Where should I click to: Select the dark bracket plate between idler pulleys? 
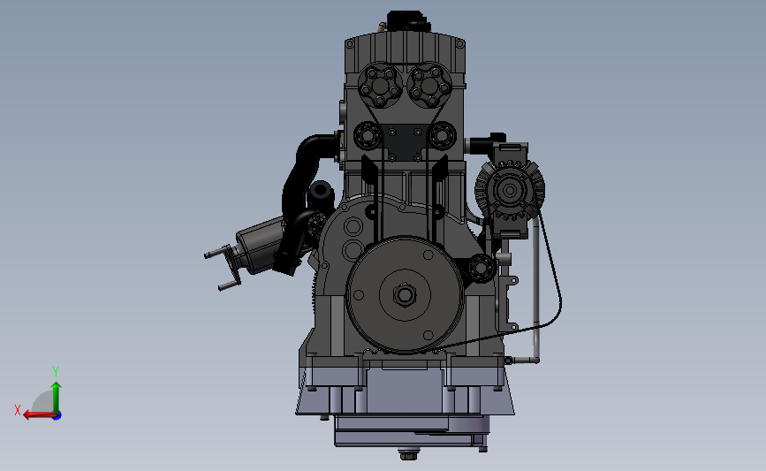pyautogui.click(x=405, y=142)
